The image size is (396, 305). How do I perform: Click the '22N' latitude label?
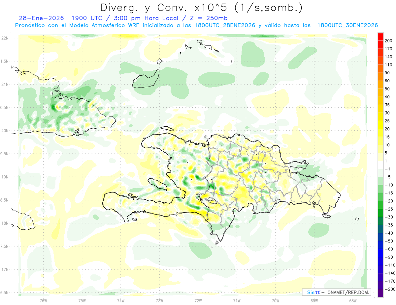click(5, 38)
